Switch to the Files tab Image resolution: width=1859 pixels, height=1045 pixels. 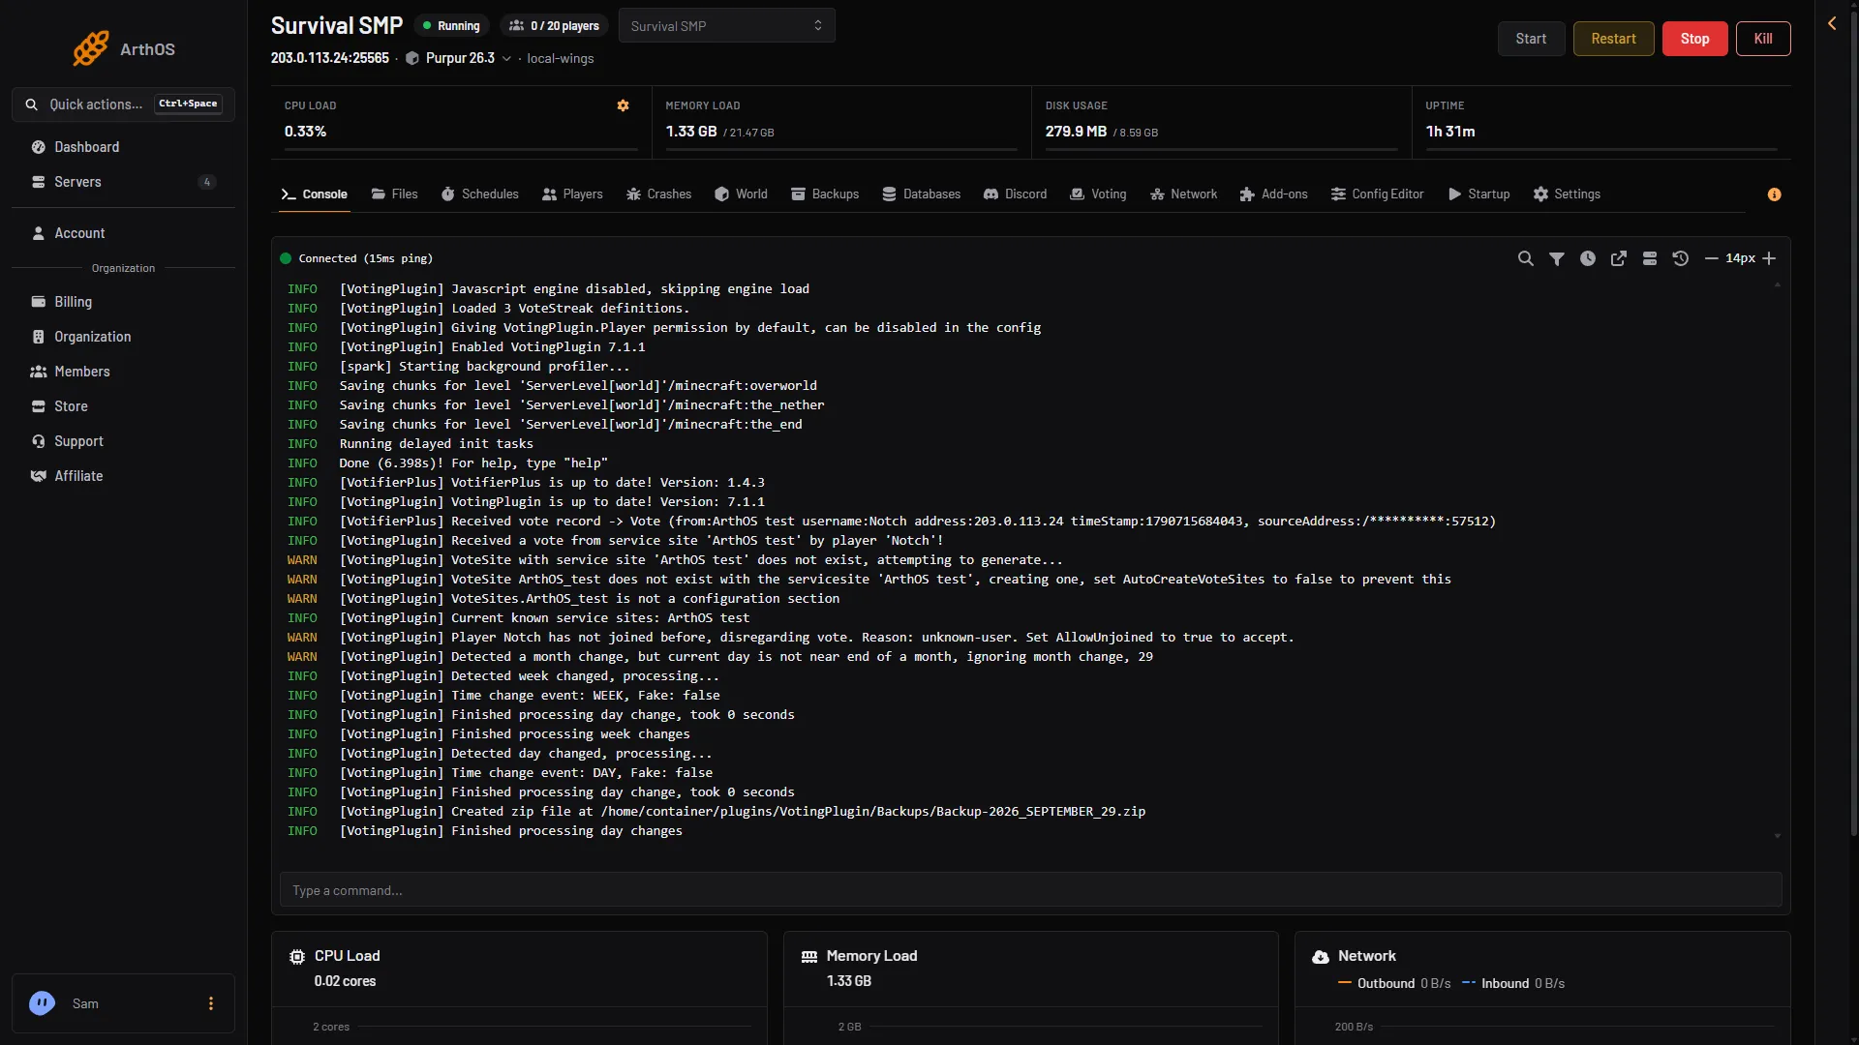tap(394, 194)
